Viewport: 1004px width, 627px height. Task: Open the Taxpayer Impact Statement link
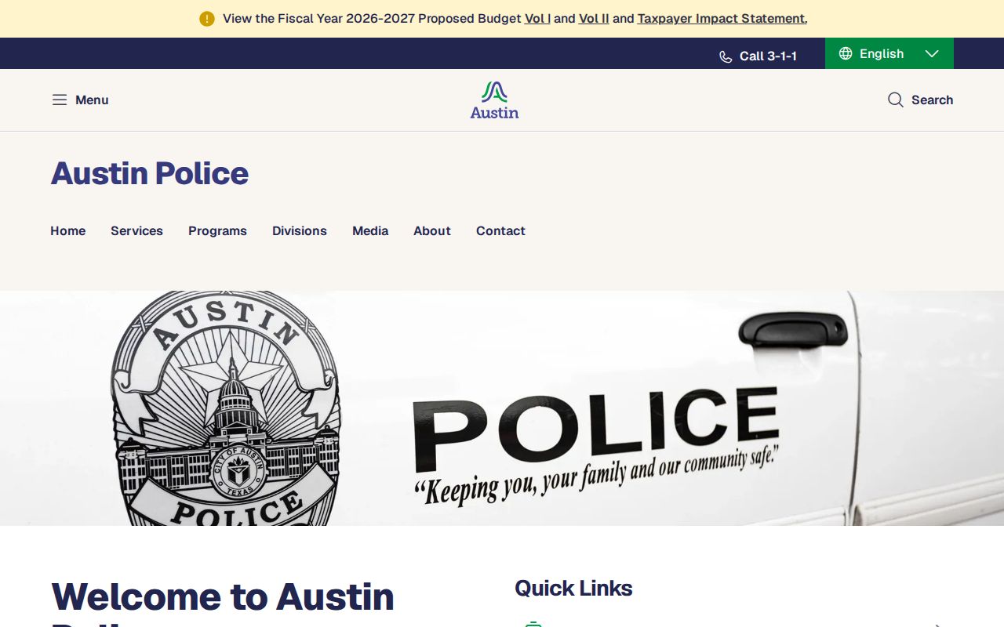pos(722,18)
